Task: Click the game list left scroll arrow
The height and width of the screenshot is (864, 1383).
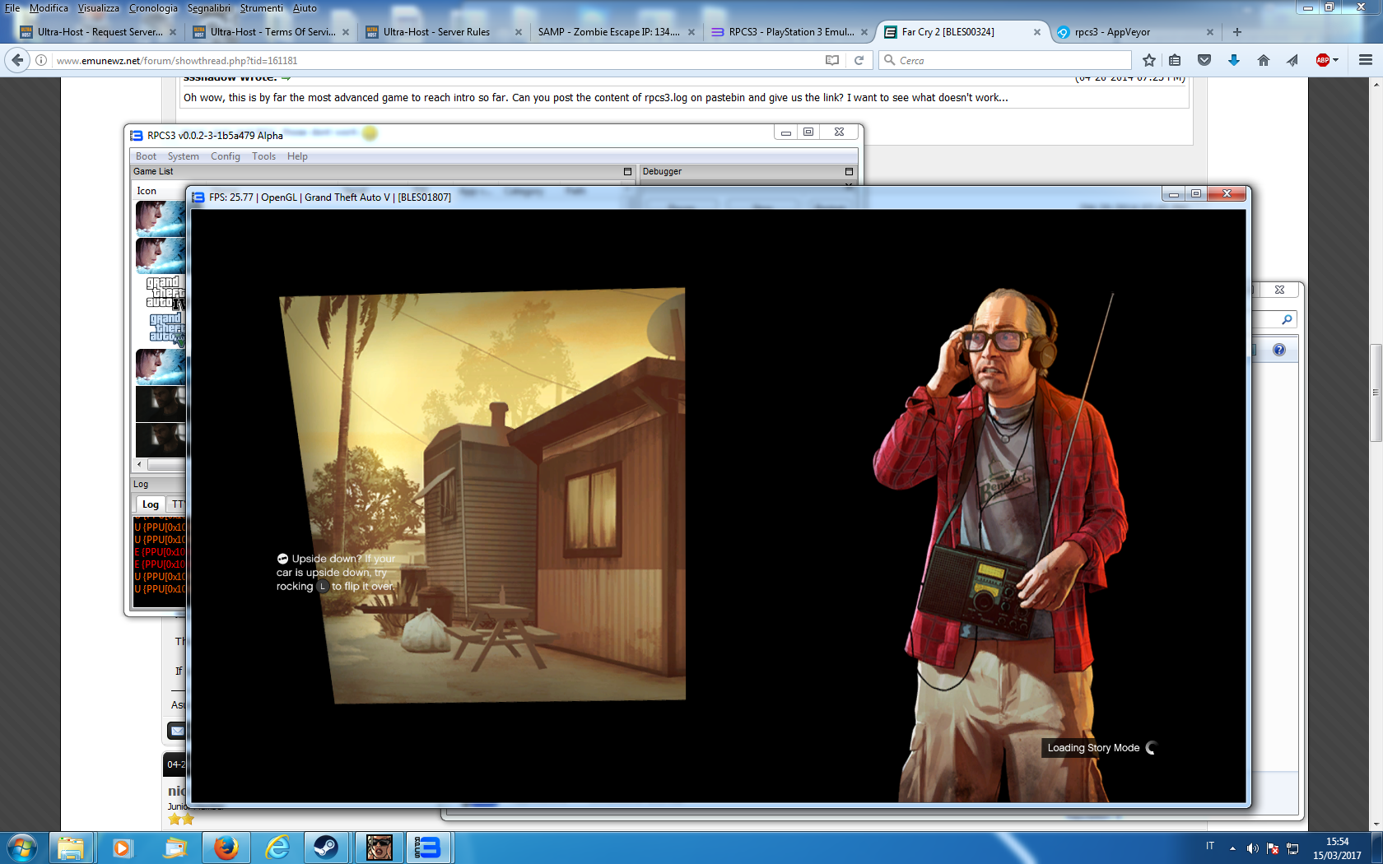Action: [139, 465]
